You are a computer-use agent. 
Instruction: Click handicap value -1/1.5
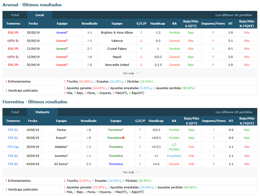click(158, 65)
